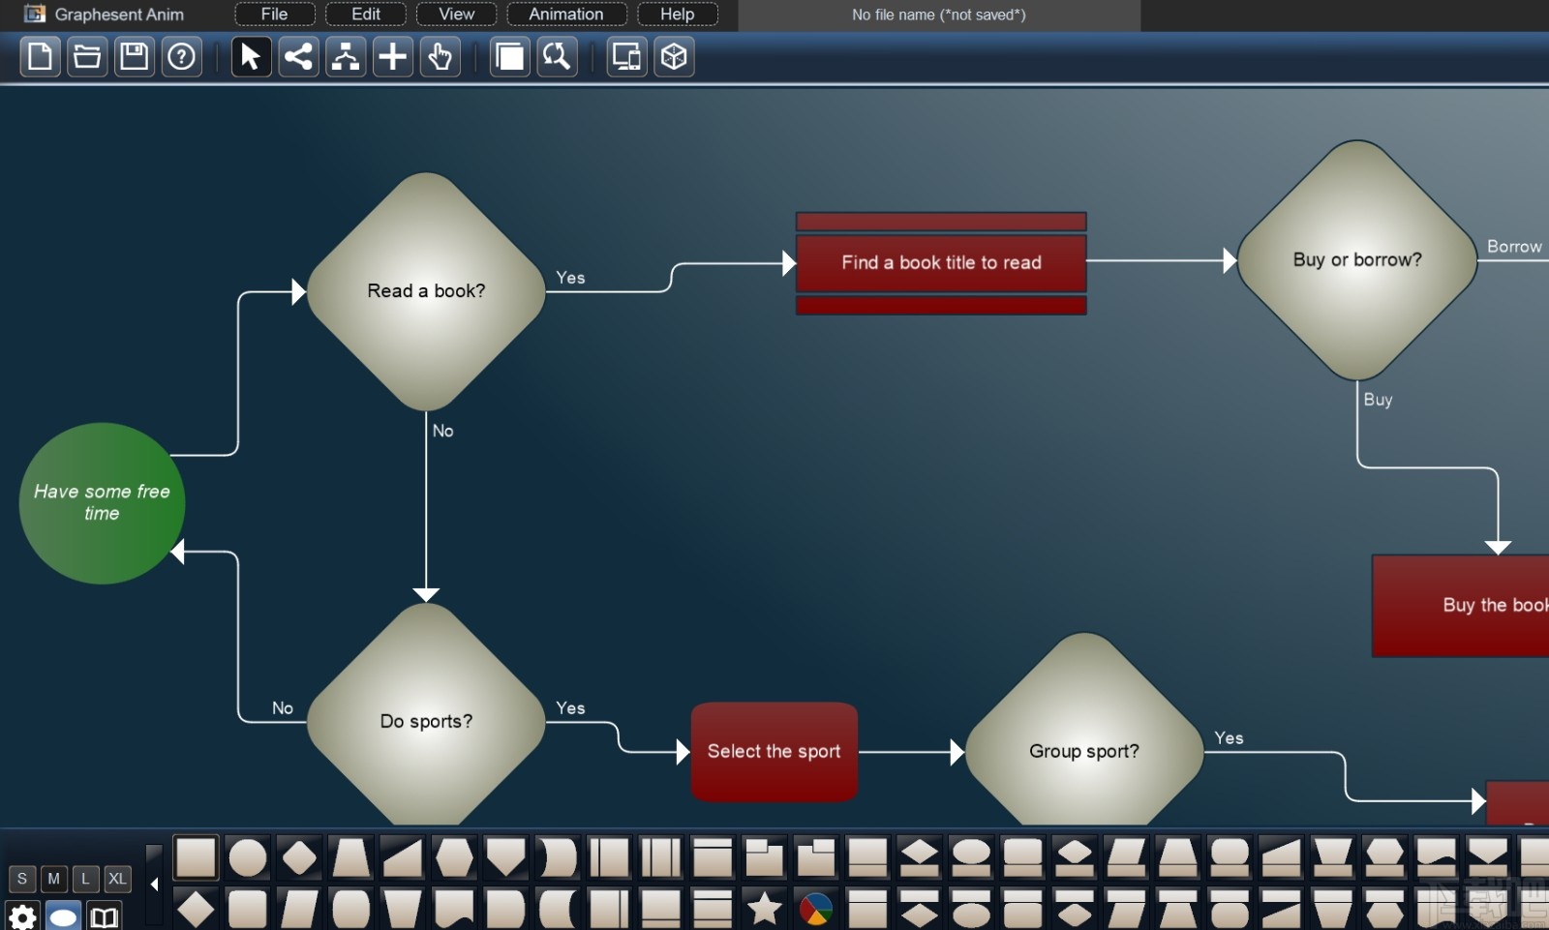Set shape size to S
Image resolution: width=1549 pixels, height=930 pixels.
(x=22, y=879)
